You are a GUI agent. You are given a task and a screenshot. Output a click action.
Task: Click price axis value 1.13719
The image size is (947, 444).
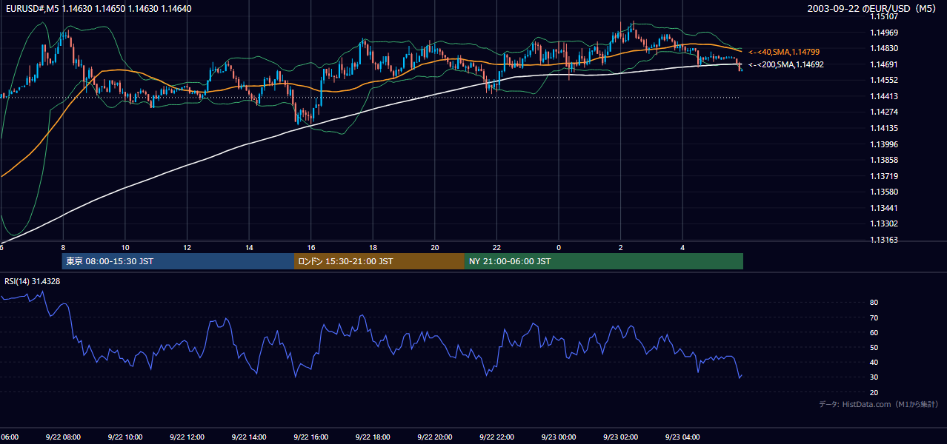(x=885, y=176)
